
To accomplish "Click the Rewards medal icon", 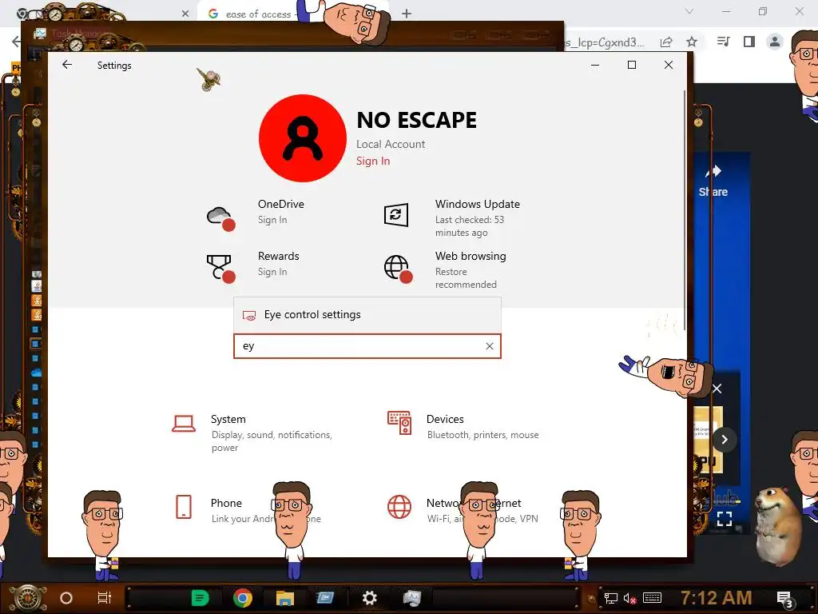I will (x=220, y=269).
